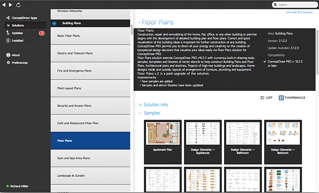Click the About info icon
319x193 pixels.
(8, 55)
